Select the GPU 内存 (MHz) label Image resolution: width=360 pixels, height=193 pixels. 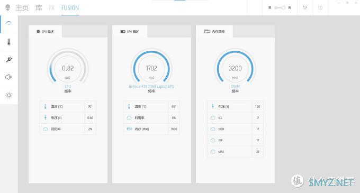tap(142, 129)
